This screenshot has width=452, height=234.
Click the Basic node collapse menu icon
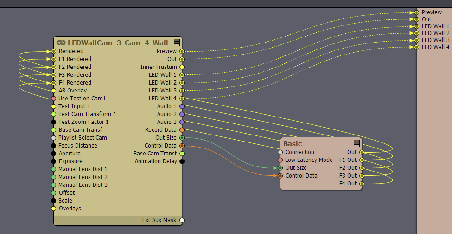pyautogui.click(x=357, y=143)
